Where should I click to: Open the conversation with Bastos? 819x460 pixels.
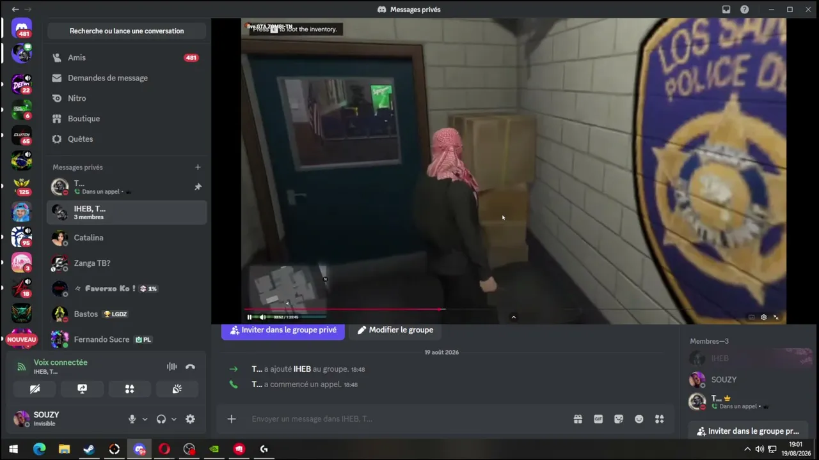tap(127, 314)
